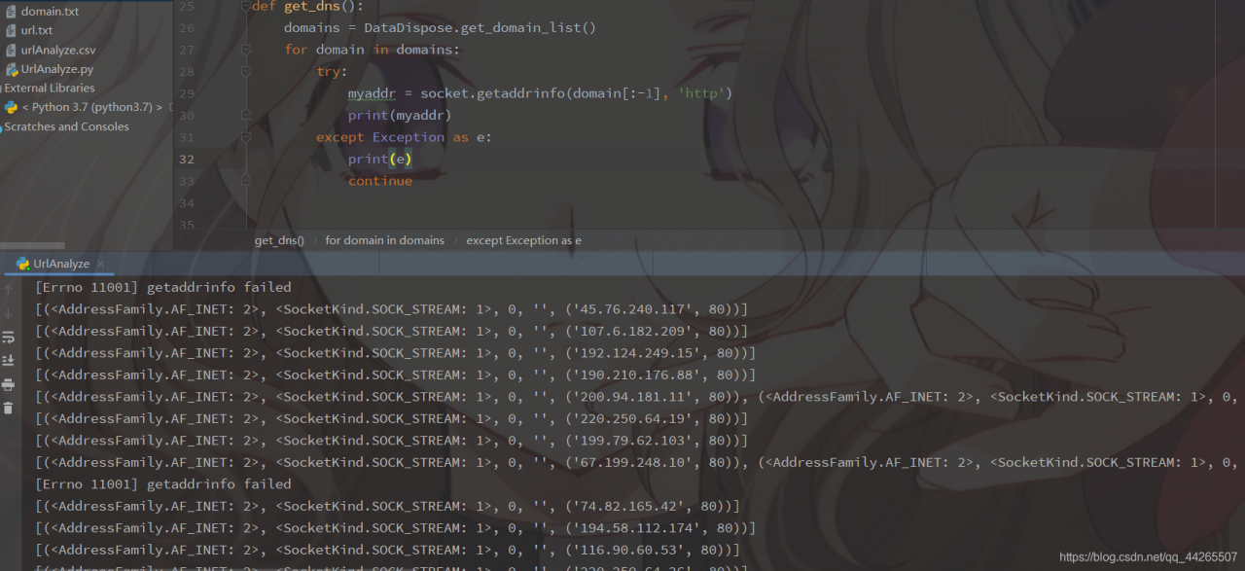
Task: Click the up arrow in Run toolbar
Action: click(9, 290)
